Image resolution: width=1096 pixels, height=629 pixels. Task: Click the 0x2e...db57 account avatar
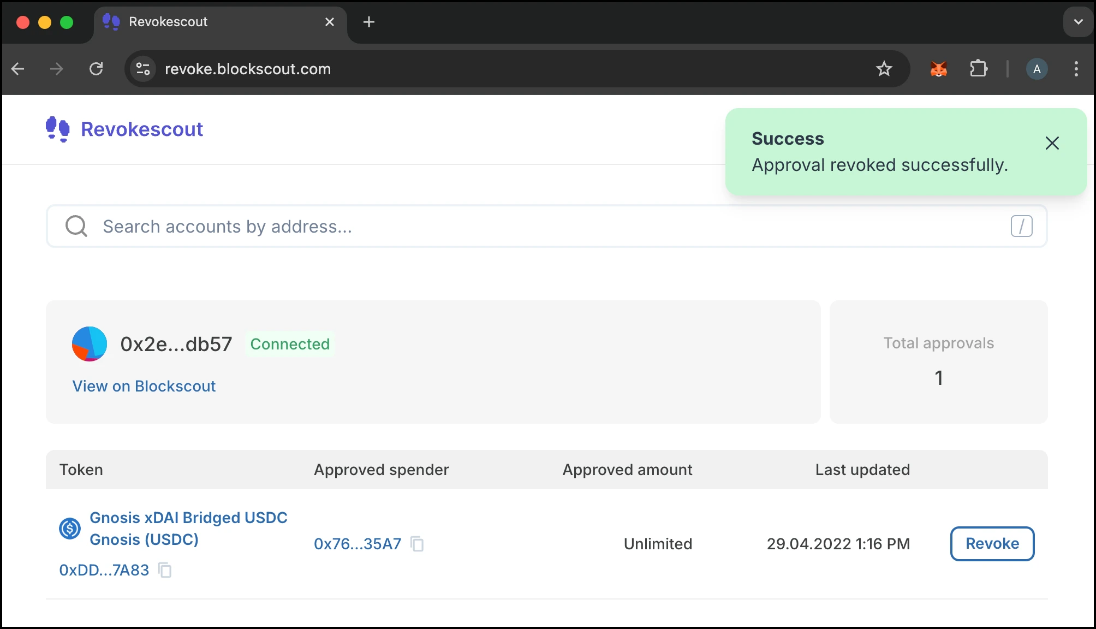90,344
